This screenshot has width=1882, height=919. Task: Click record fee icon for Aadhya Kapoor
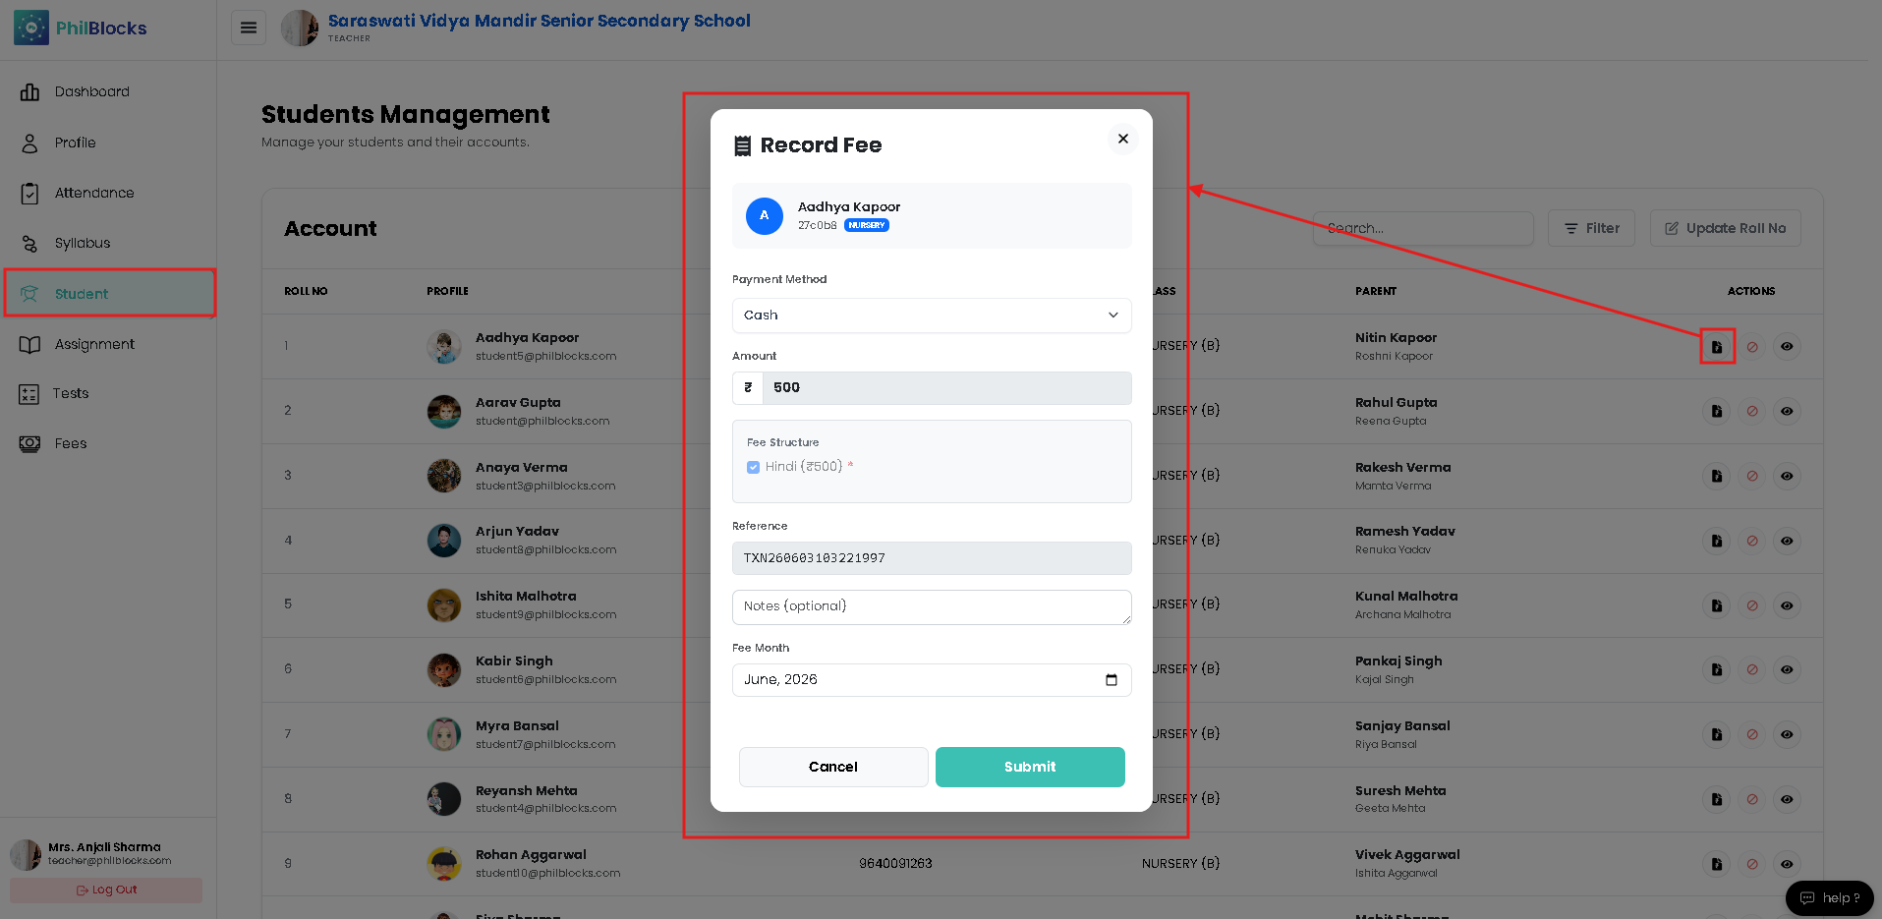[x=1717, y=346]
